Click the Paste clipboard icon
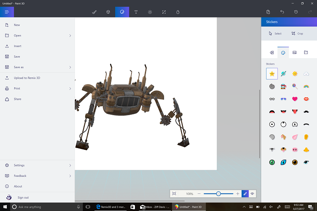Screen dimensions: 317x211 point(268,12)
